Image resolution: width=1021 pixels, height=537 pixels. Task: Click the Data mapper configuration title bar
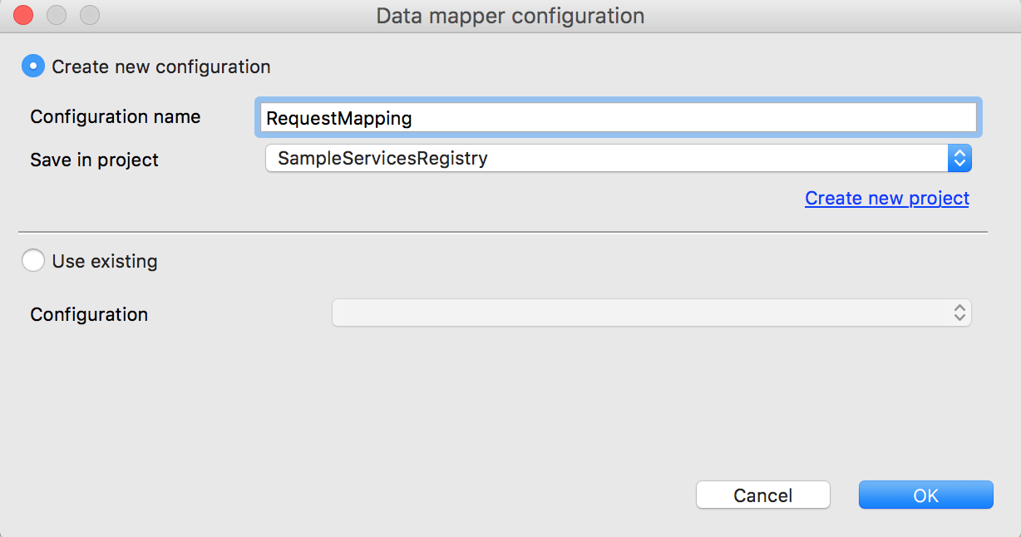tap(510, 15)
